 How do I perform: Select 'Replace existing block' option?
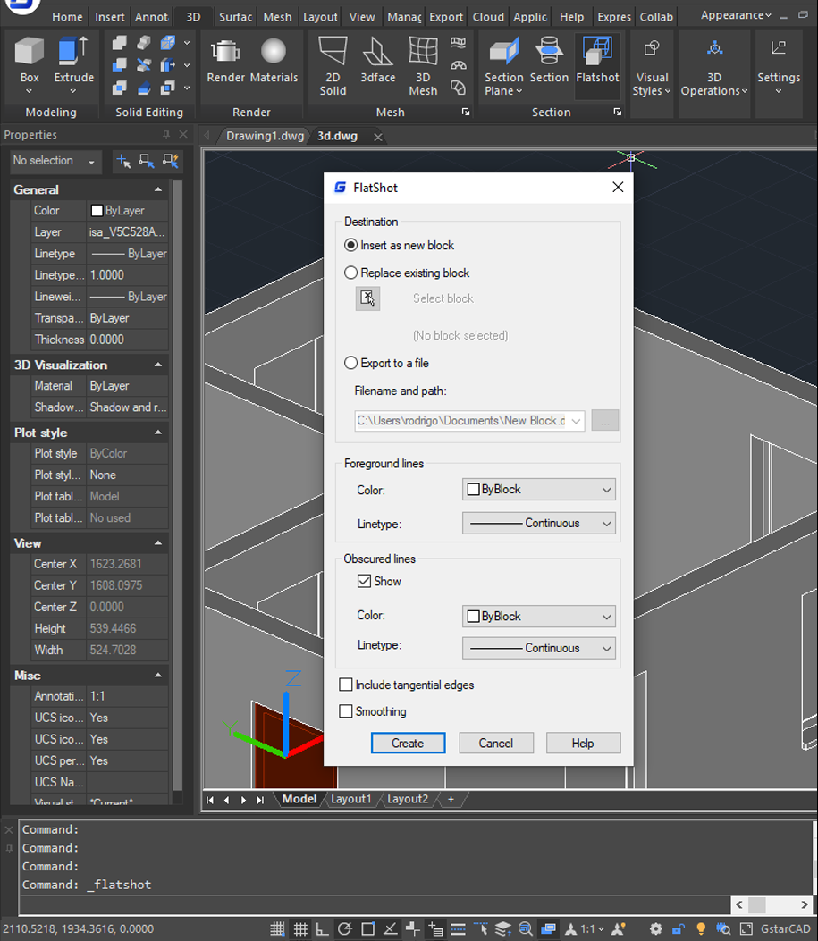pos(407,273)
